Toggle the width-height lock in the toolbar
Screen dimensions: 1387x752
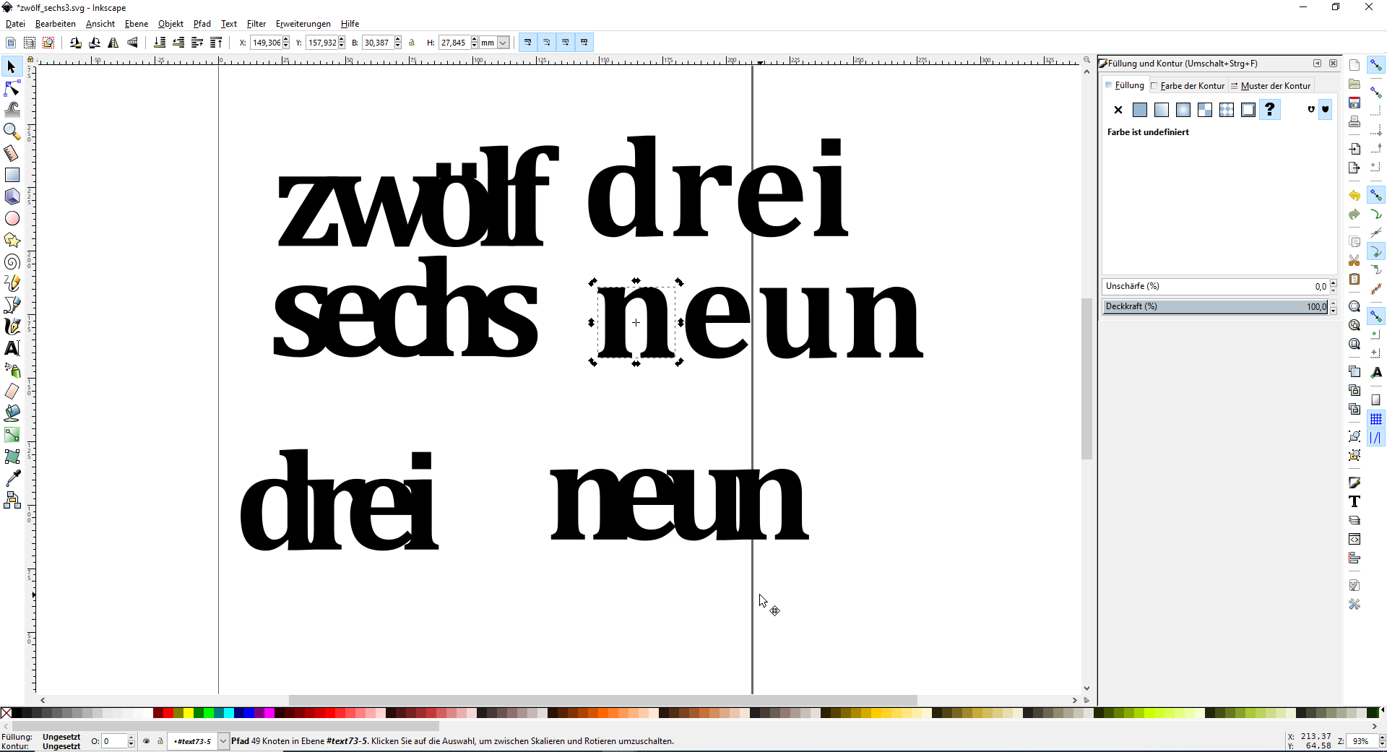(x=412, y=43)
